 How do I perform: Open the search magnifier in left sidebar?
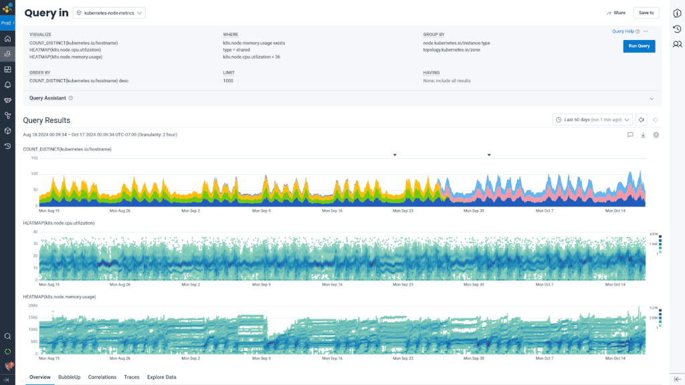point(7,336)
